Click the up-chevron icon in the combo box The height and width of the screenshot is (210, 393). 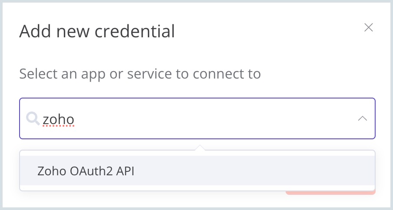[362, 118]
